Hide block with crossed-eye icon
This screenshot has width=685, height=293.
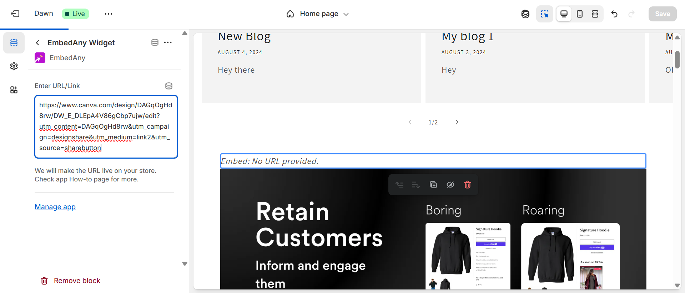pos(450,185)
